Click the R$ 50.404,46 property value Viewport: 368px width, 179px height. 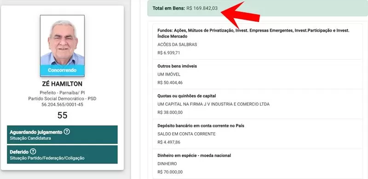[x=170, y=83]
